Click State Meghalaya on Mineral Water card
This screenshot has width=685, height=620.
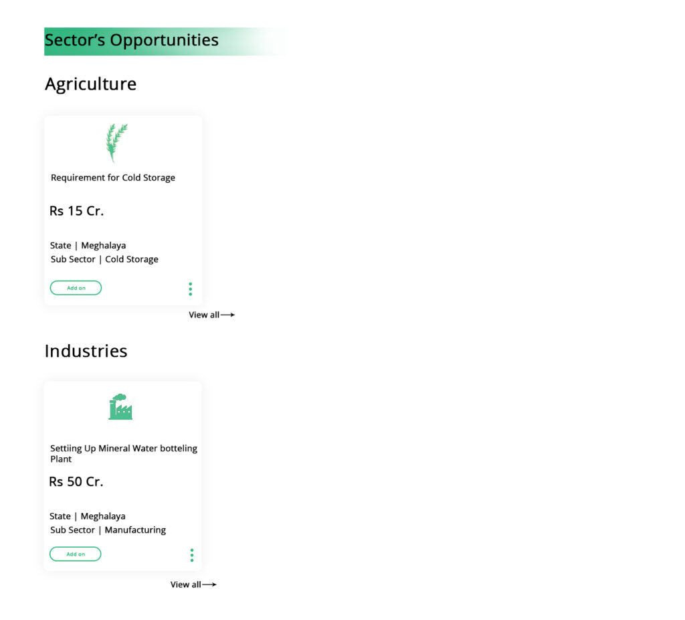pyautogui.click(x=87, y=516)
